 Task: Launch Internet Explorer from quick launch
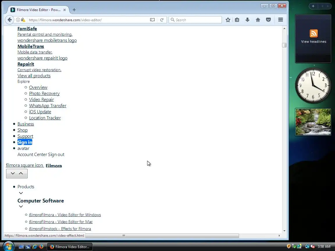[x=35, y=247]
